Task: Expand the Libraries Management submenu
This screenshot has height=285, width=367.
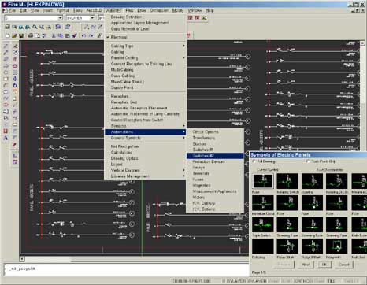Action: (146, 176)
